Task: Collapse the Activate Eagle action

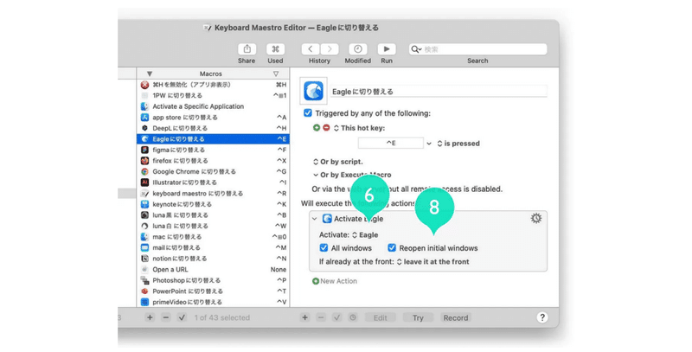Action: pos(315,218)
